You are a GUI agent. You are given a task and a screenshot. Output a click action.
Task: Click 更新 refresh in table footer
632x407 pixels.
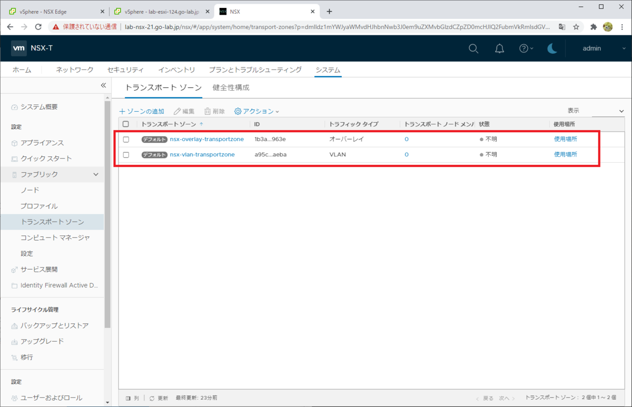pyautogui.click(x=159, y=398)
